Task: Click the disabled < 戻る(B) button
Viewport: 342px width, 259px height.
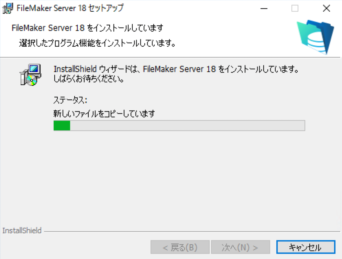Action: pyautogui.click(x=180, y=247)
